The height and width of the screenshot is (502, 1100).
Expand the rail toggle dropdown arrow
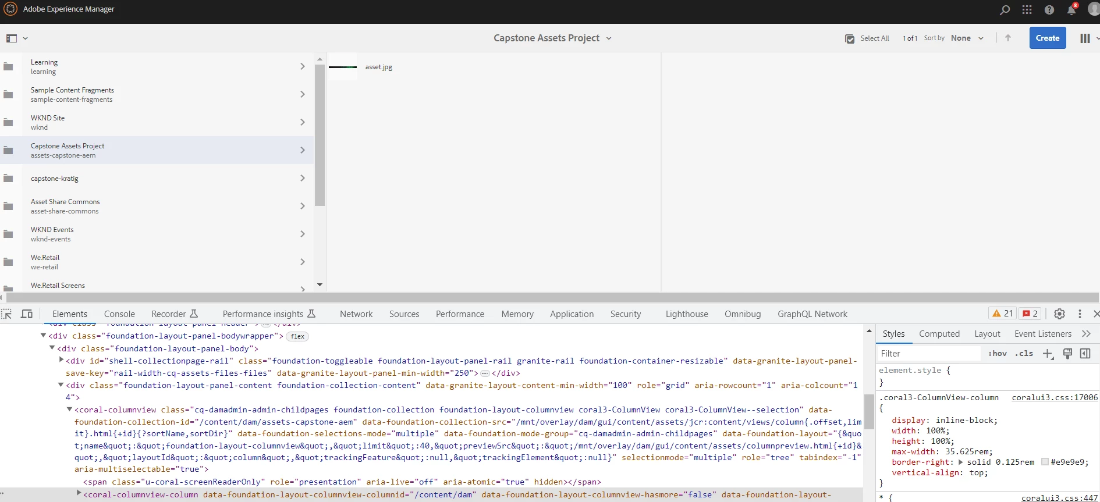click(25, 38)
